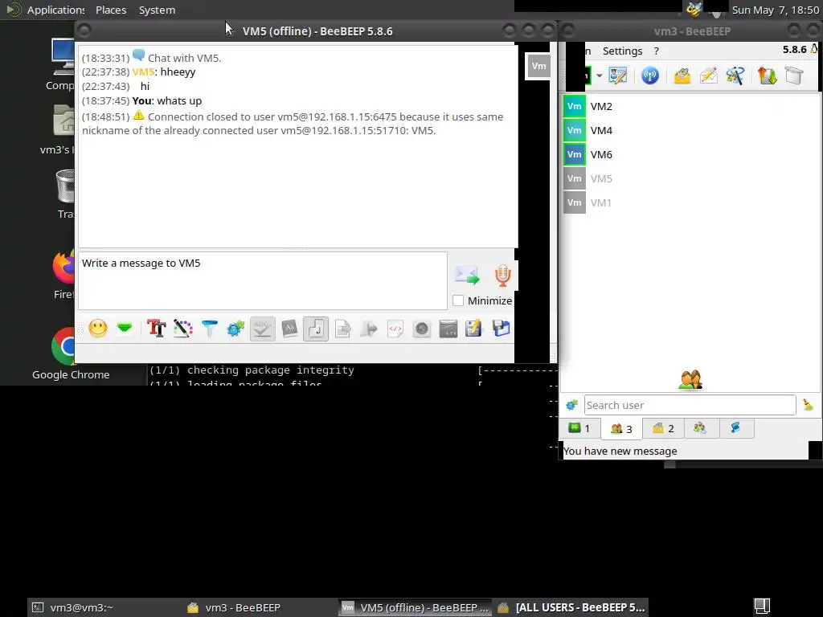Open user list settings gear beside search

point(571,405)
